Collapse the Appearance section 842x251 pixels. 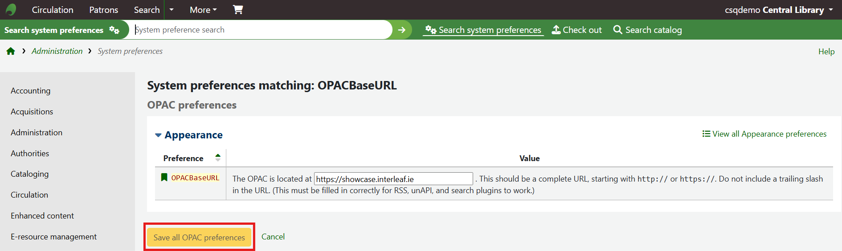(x=158, y=135)
